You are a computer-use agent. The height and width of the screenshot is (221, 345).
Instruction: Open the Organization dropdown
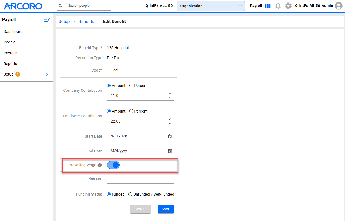(211, 6)
